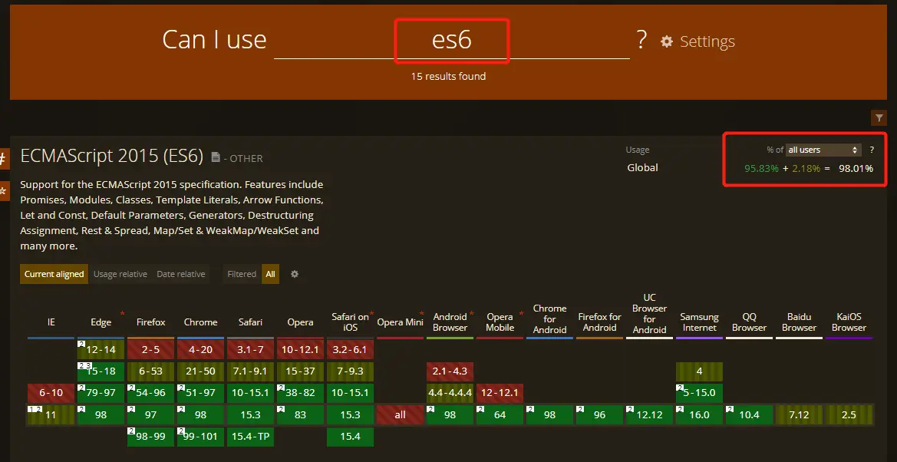Open the filter funnel icon

879,117
